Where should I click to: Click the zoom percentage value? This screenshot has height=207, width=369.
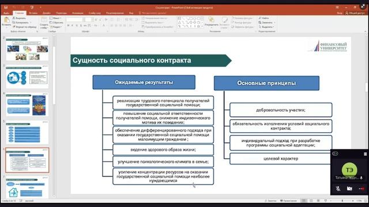pyautogui.click(x=359, y=201)
